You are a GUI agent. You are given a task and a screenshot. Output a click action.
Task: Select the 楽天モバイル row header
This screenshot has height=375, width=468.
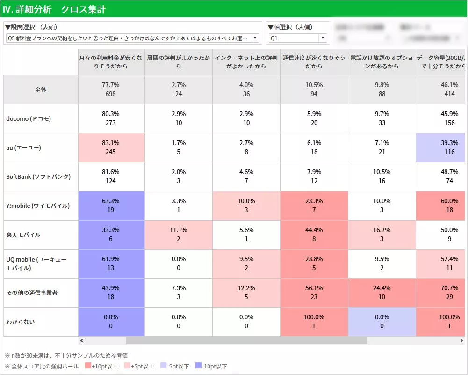click(23, 235)
